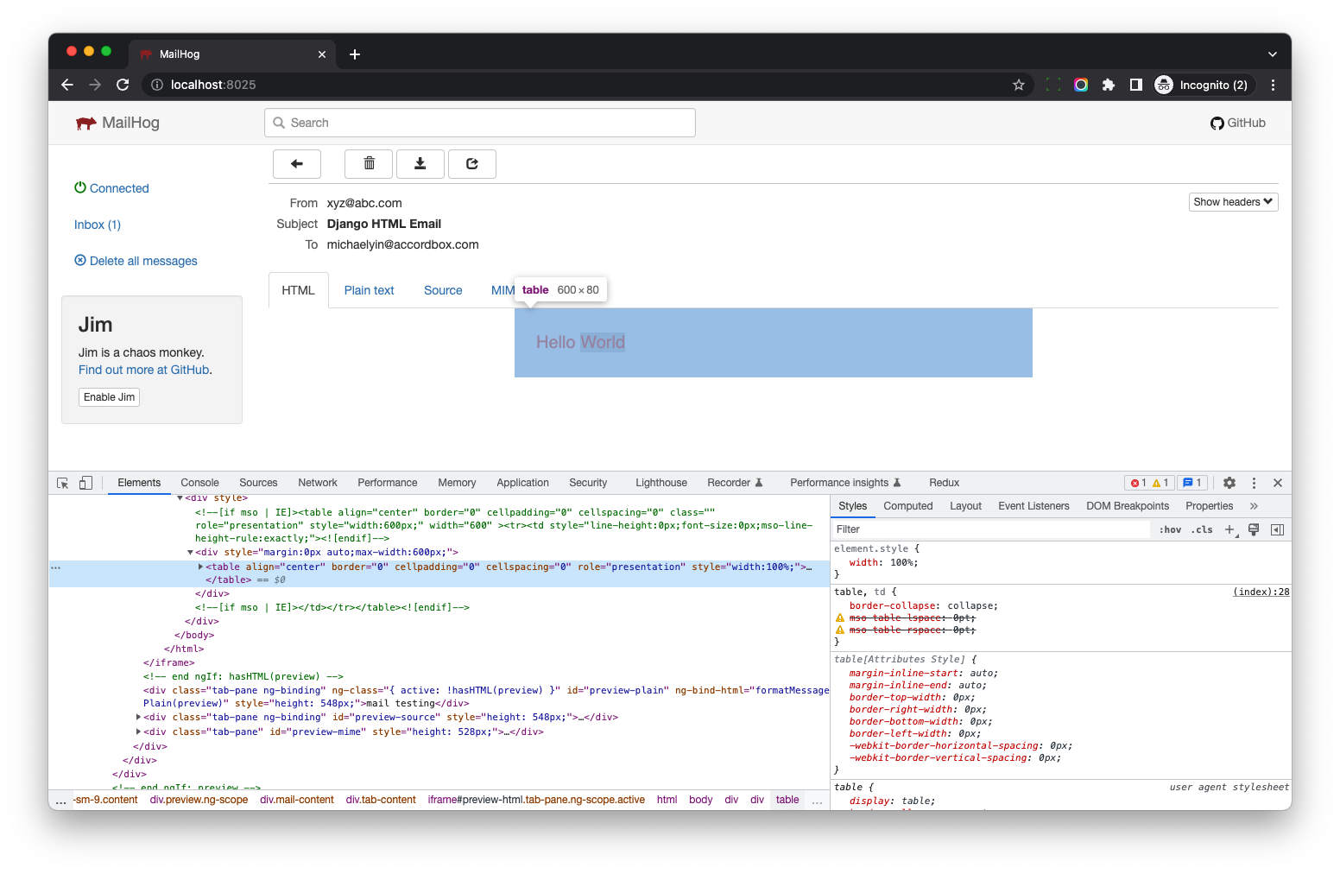Toggle element state with :hov
The image size is (1340, 874).
pyautogui.click(x=1170, y=529)
